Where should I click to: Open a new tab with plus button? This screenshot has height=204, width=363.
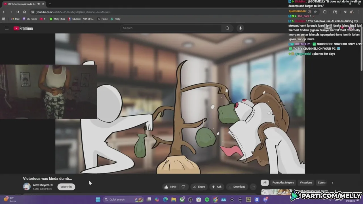point(50,4)
